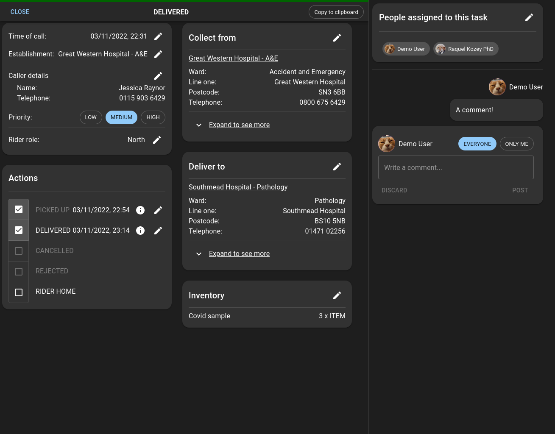Edit the Time of call field
The image size is (555, 434).
click(x=158, y=36)
